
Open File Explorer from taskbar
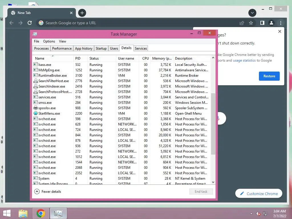23,213
